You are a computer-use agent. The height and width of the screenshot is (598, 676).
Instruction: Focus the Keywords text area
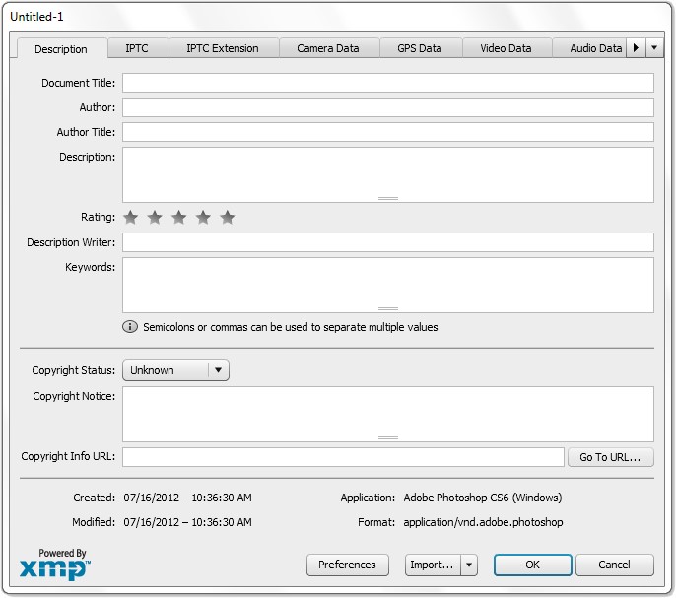point(387,284)
